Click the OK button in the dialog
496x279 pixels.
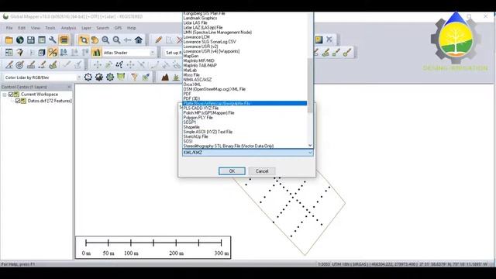coord(232,171)
